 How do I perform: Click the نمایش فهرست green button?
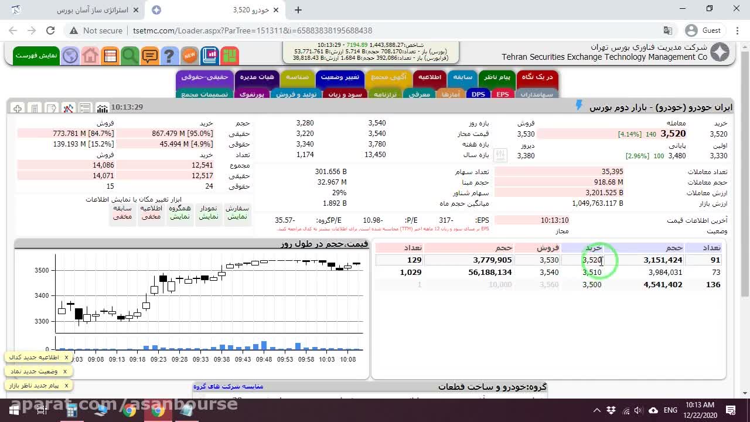36,56
